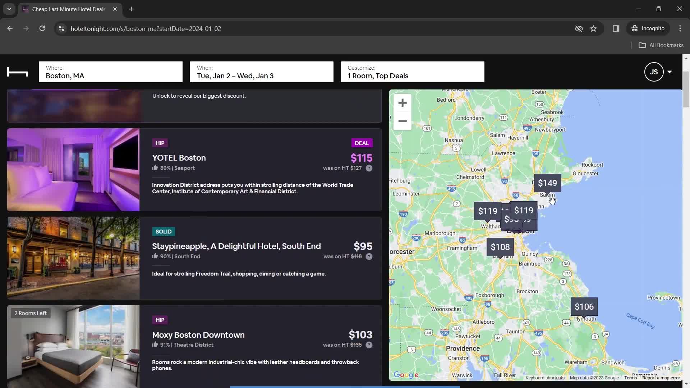Select the $106 map marker near Plymouth
690x388 pixels.
coord(584,306)
